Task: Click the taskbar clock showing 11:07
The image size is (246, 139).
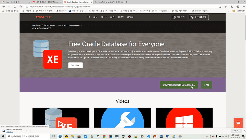Action: pos(235,136)
